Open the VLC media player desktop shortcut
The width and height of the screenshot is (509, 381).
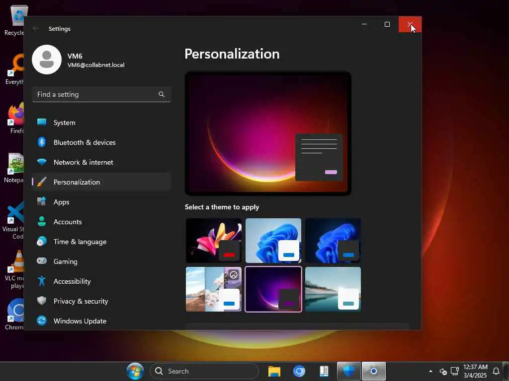coord(15,269)
